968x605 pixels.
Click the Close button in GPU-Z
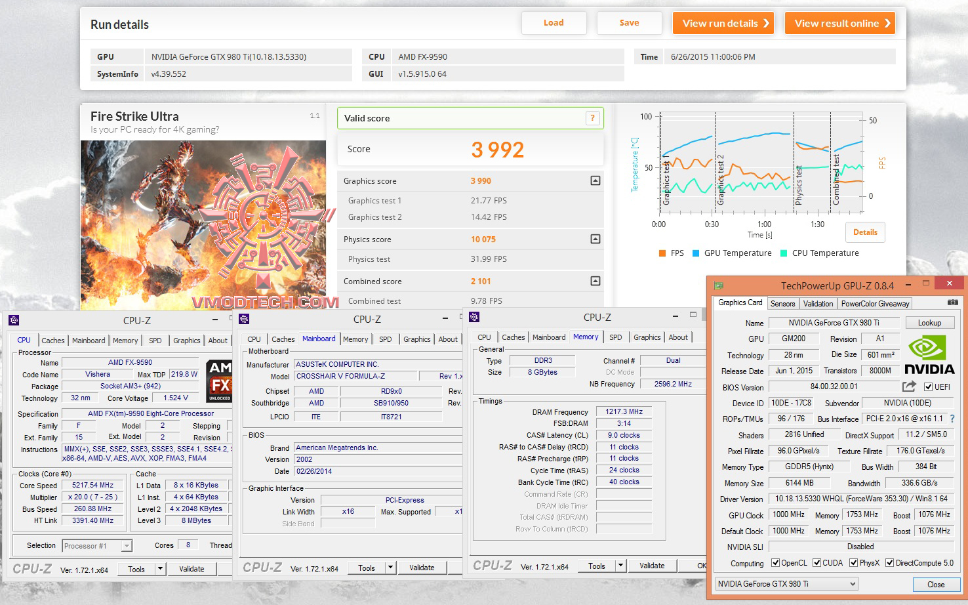(x=936, y=585)
